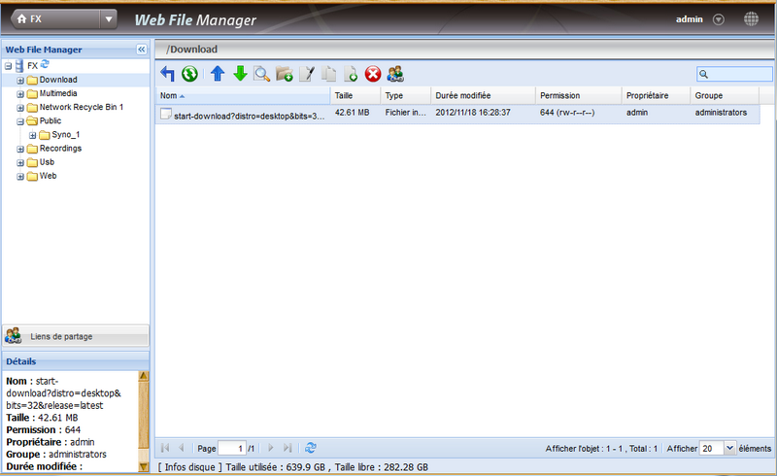Select the Public folder
The image size is (777, 476).
(51, 120)
